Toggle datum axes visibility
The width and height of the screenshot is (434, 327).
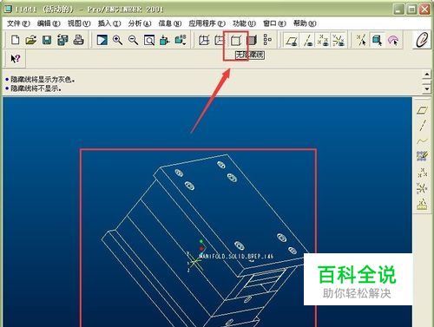point(308,40)
